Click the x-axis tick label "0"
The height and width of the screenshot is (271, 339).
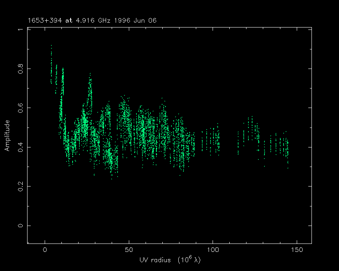(45, 250)
